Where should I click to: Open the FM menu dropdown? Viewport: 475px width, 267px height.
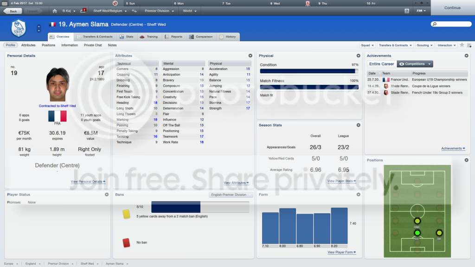coord(421,11)
